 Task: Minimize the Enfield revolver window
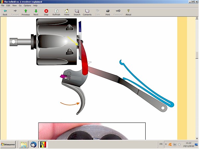click(190, 2)
